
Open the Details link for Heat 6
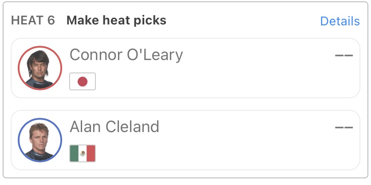click(339, 21)
